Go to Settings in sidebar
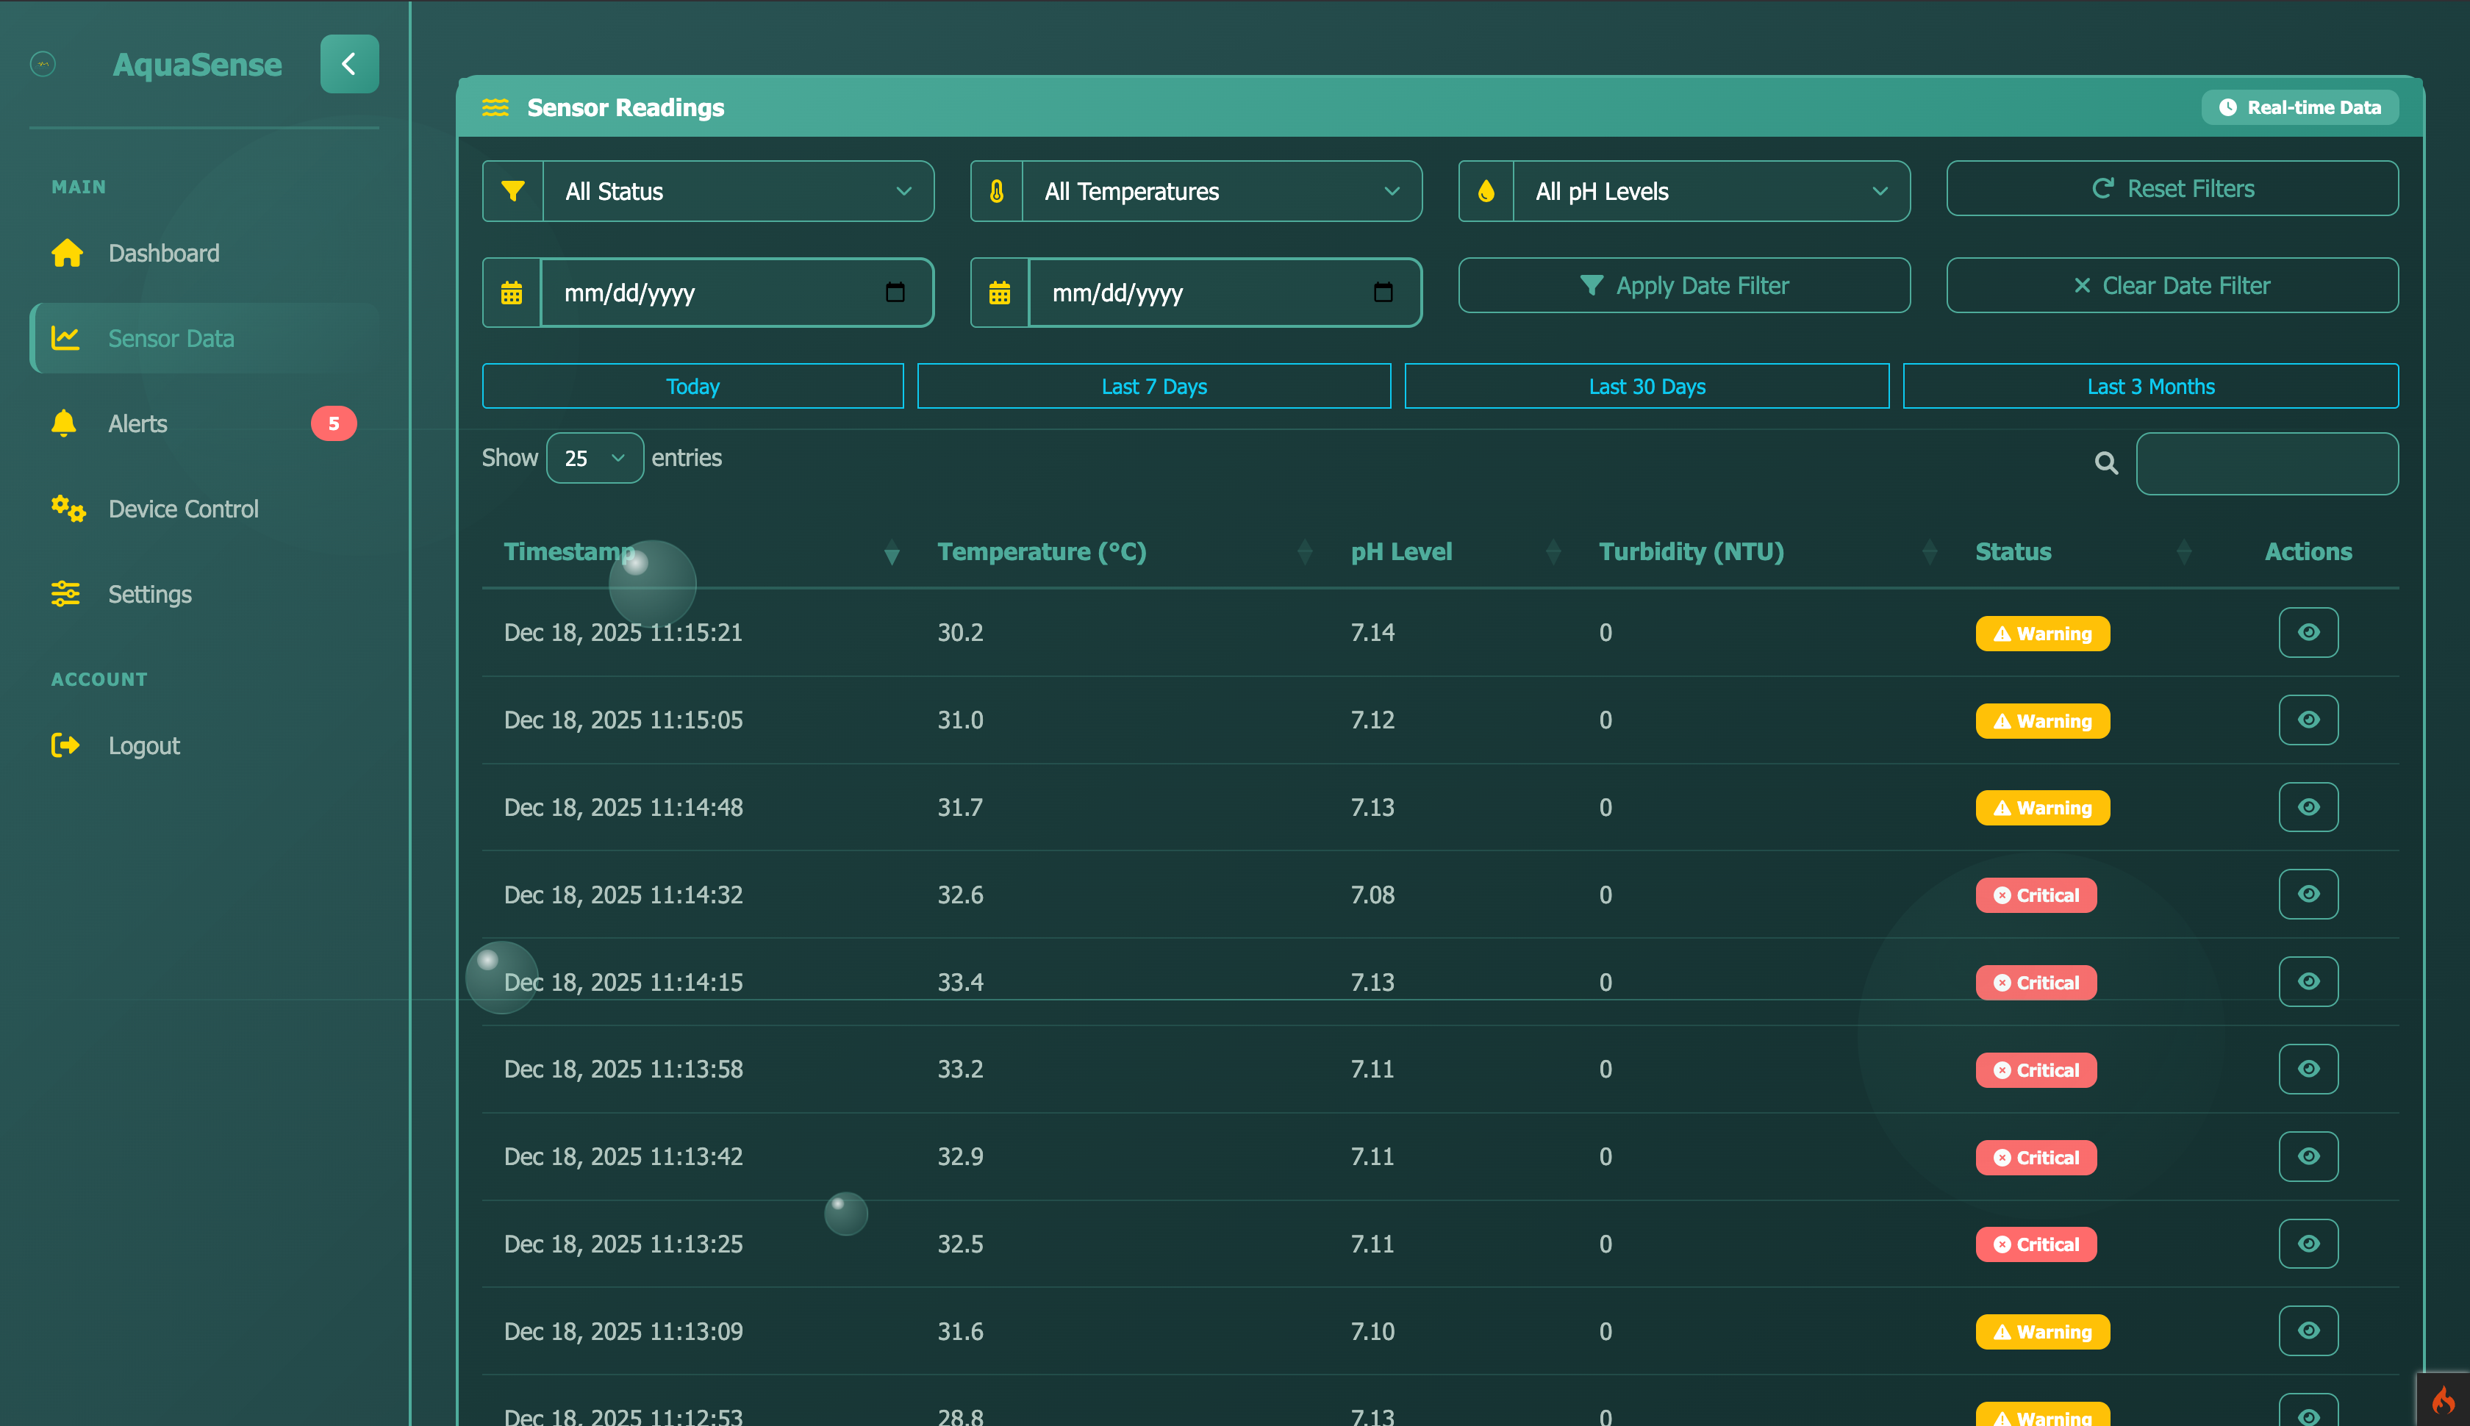Screen dimensions: 2470x1426 (x=150, y=595)
